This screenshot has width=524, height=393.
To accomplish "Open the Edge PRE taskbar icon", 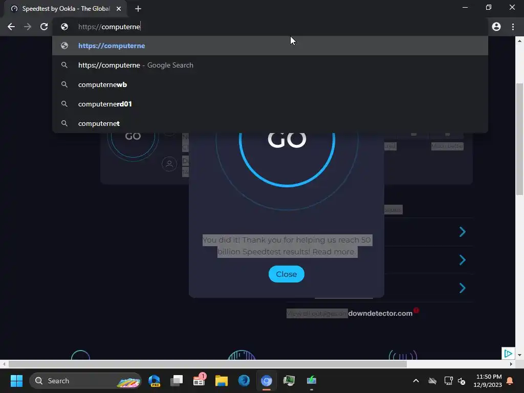I will [x=154, y=381].
